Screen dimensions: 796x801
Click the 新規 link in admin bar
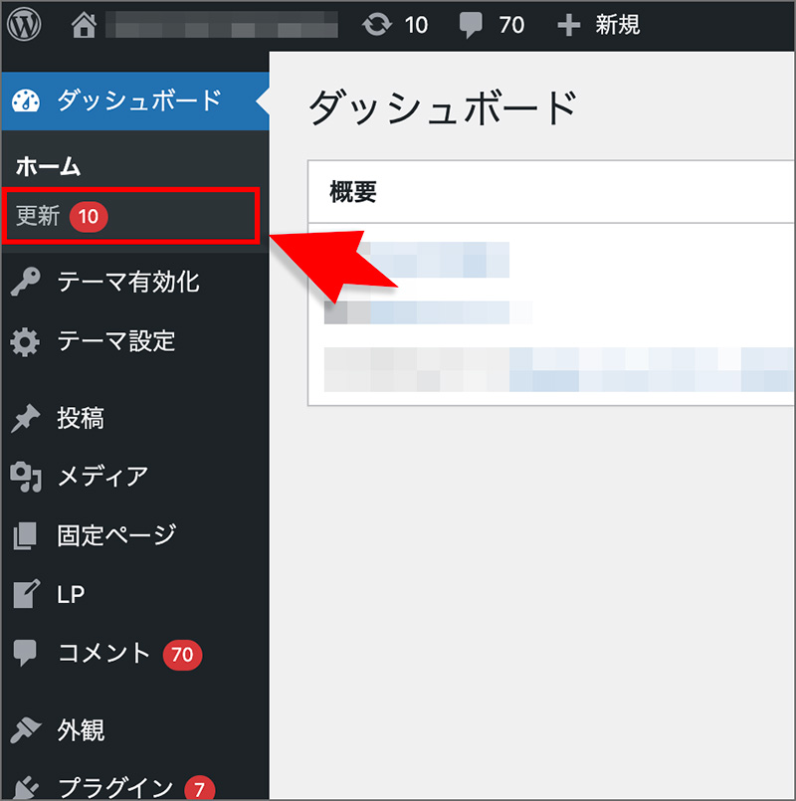click(617, 25)
